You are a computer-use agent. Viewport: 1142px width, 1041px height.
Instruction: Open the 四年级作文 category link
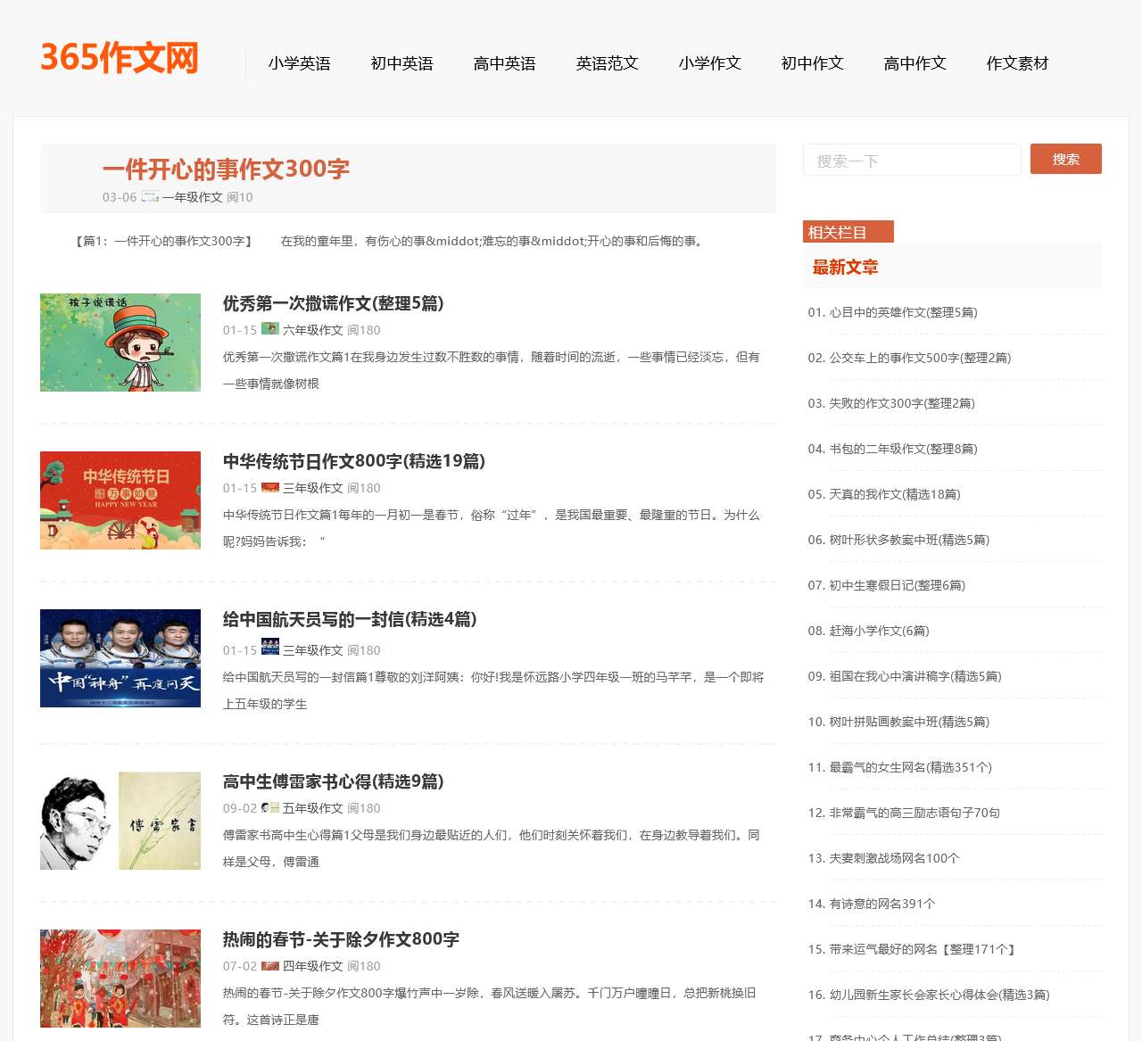coord(313,966)
